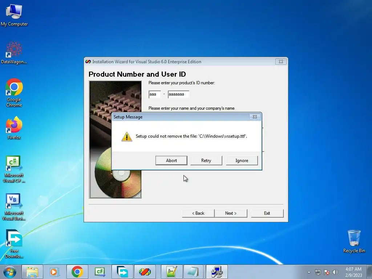Click the Back button in wizard

198,213
